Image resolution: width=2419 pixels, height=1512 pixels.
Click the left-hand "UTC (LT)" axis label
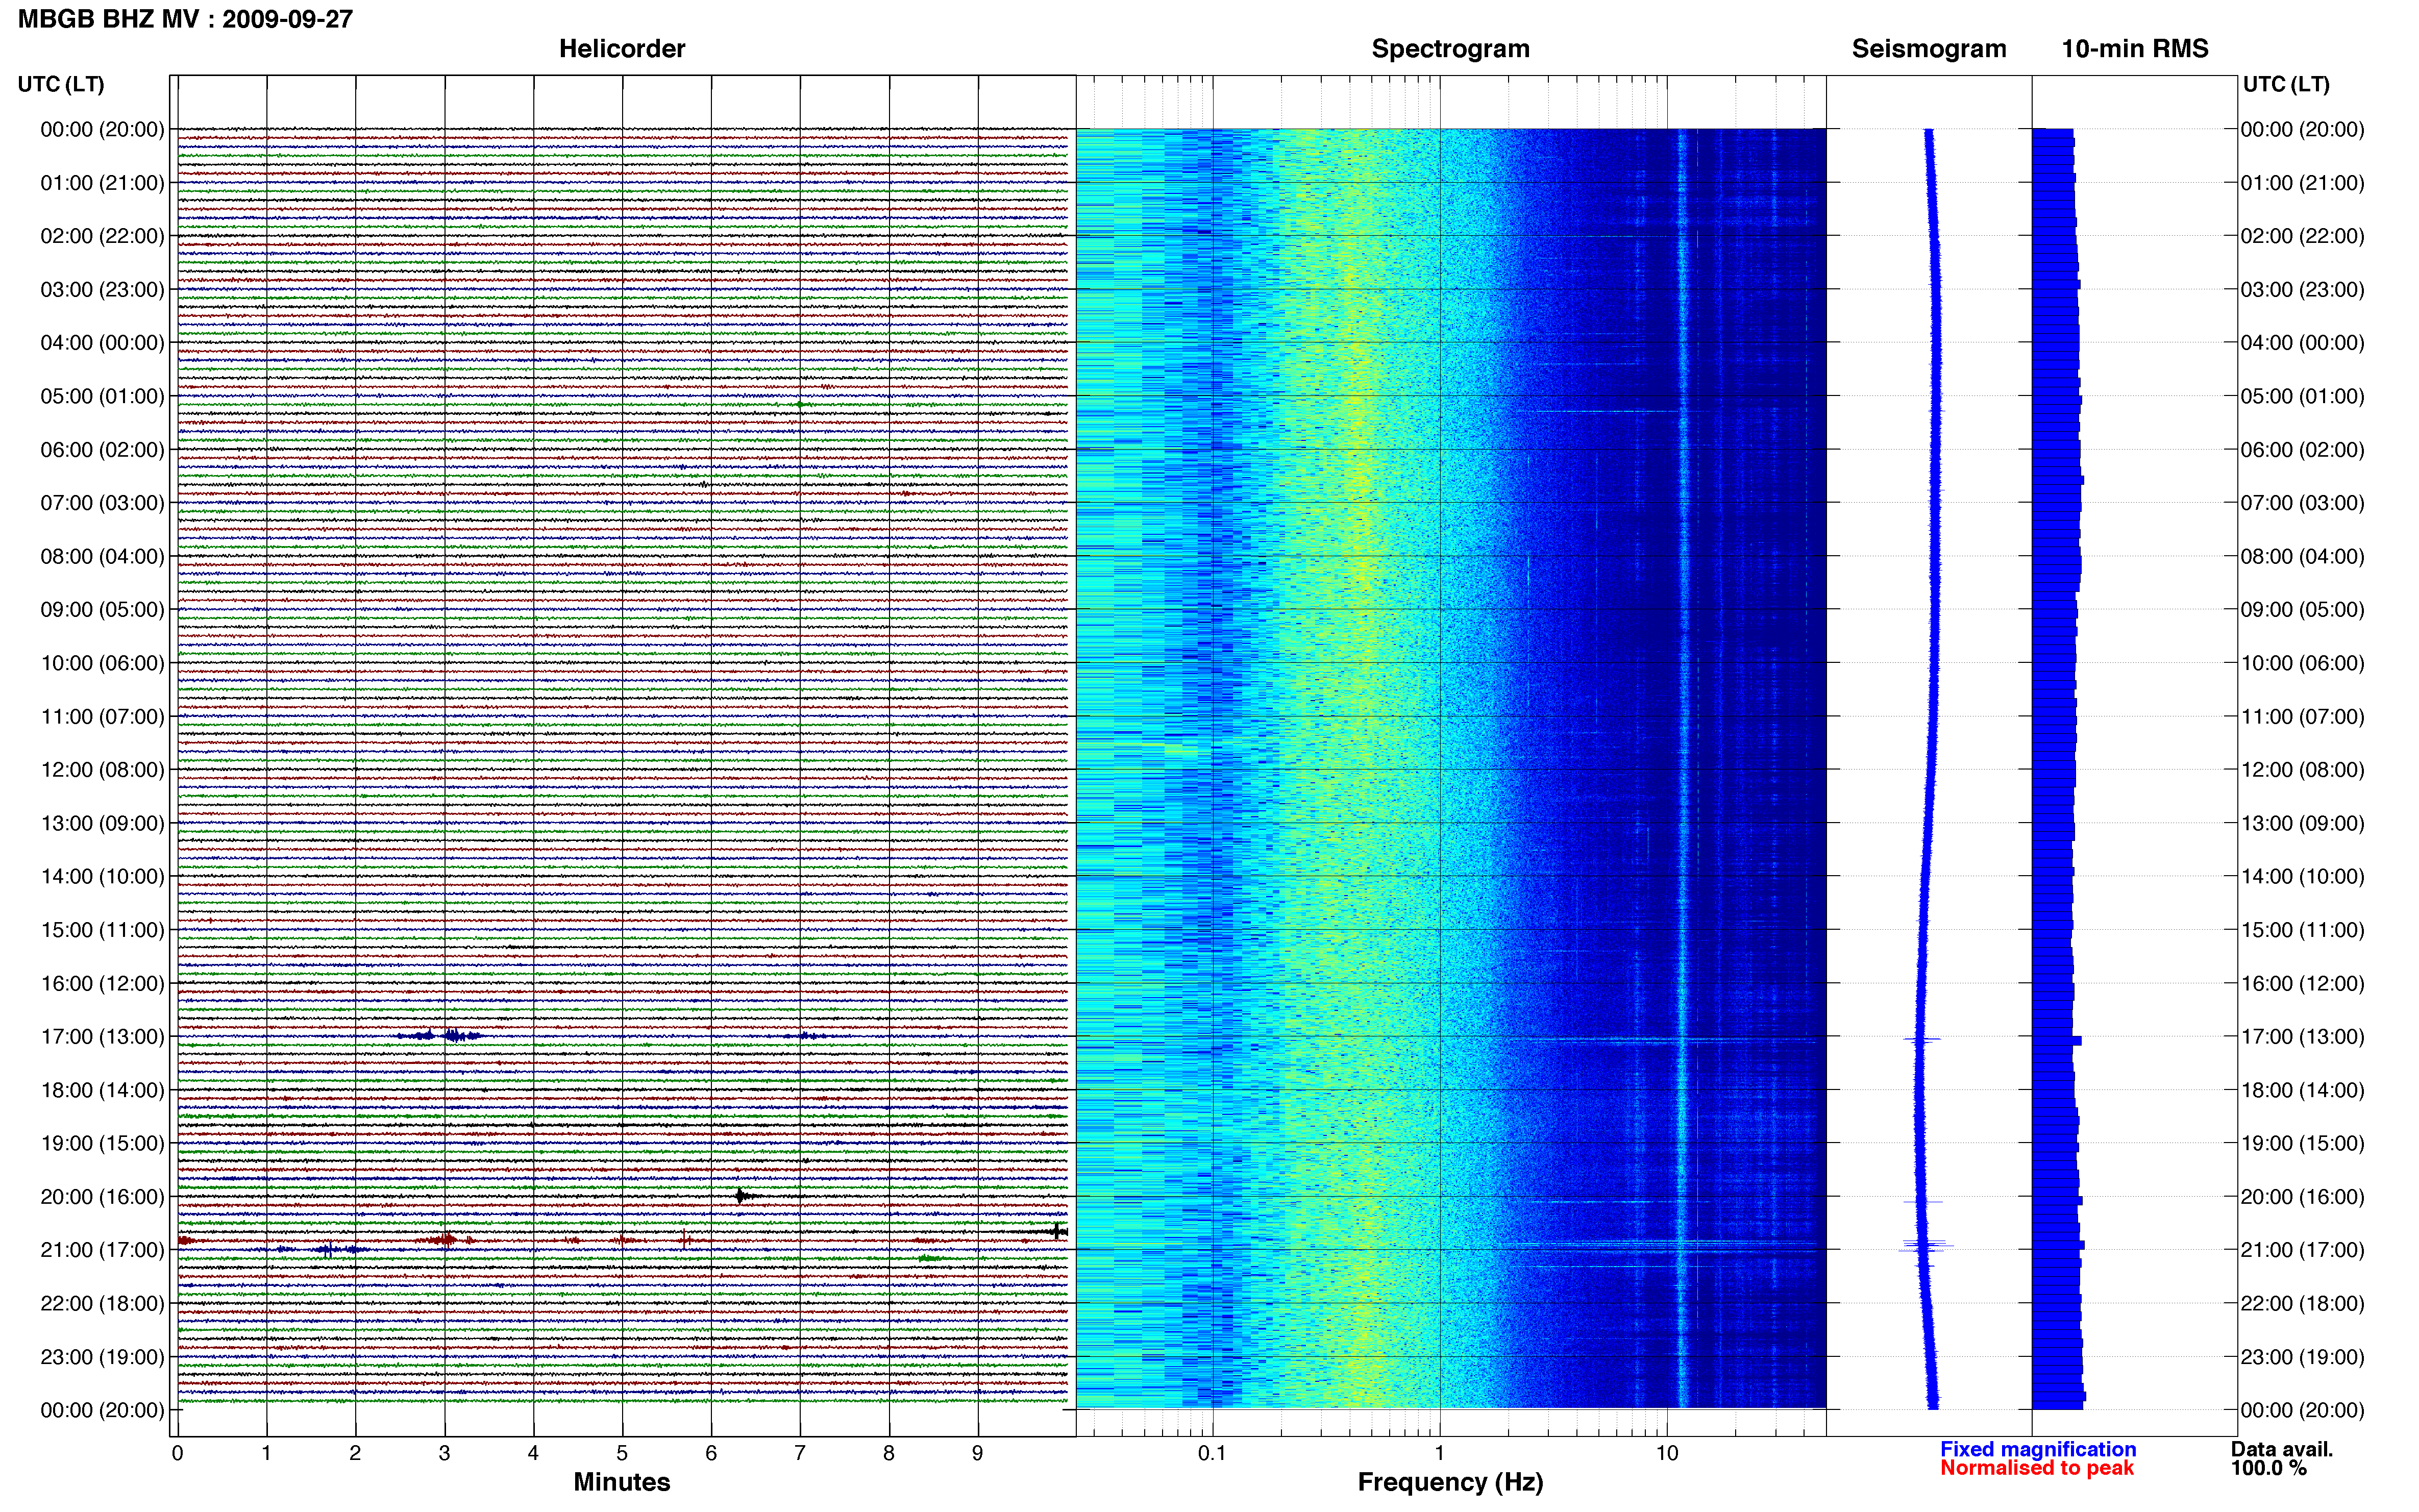point(61,84)
